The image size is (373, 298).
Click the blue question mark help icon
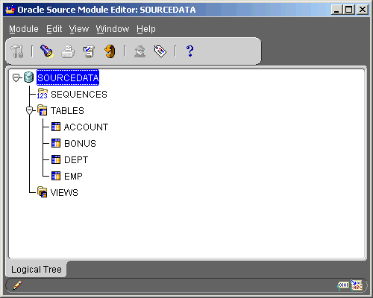tap(189, 51)
